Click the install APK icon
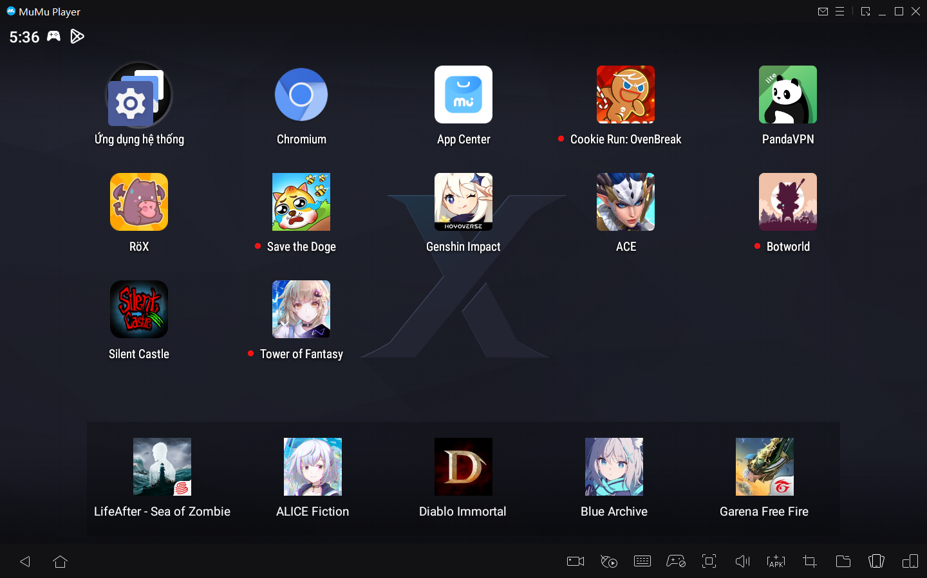Viewport: 927px width, 578px height. [x=776, y=561]
